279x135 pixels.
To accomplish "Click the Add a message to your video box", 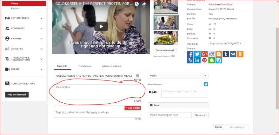I will (x=184, y=93).
